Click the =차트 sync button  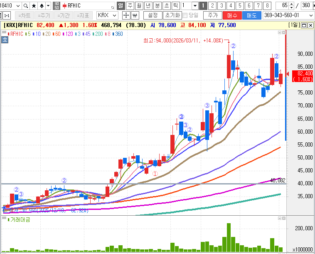tap(25, 15)
